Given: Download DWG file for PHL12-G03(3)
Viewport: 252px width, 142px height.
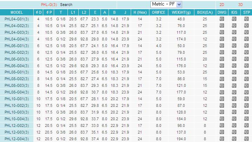Looking at the screenshot, I should [222, 132].
